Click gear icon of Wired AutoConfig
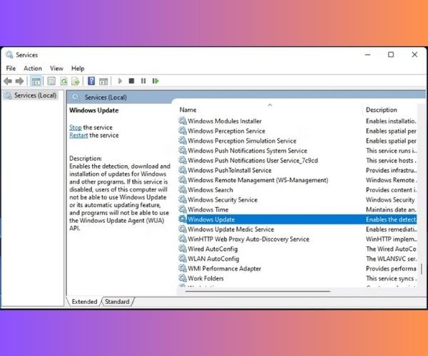This screenshot has height=356, width=428. (183, 248)
